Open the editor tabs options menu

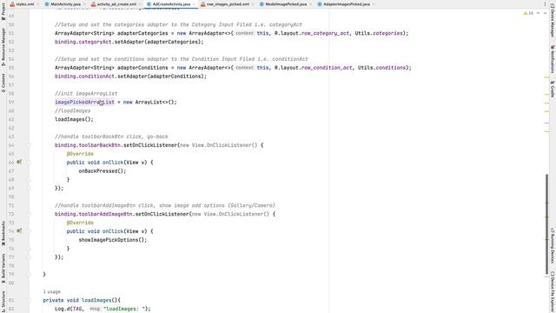point(545,3)
